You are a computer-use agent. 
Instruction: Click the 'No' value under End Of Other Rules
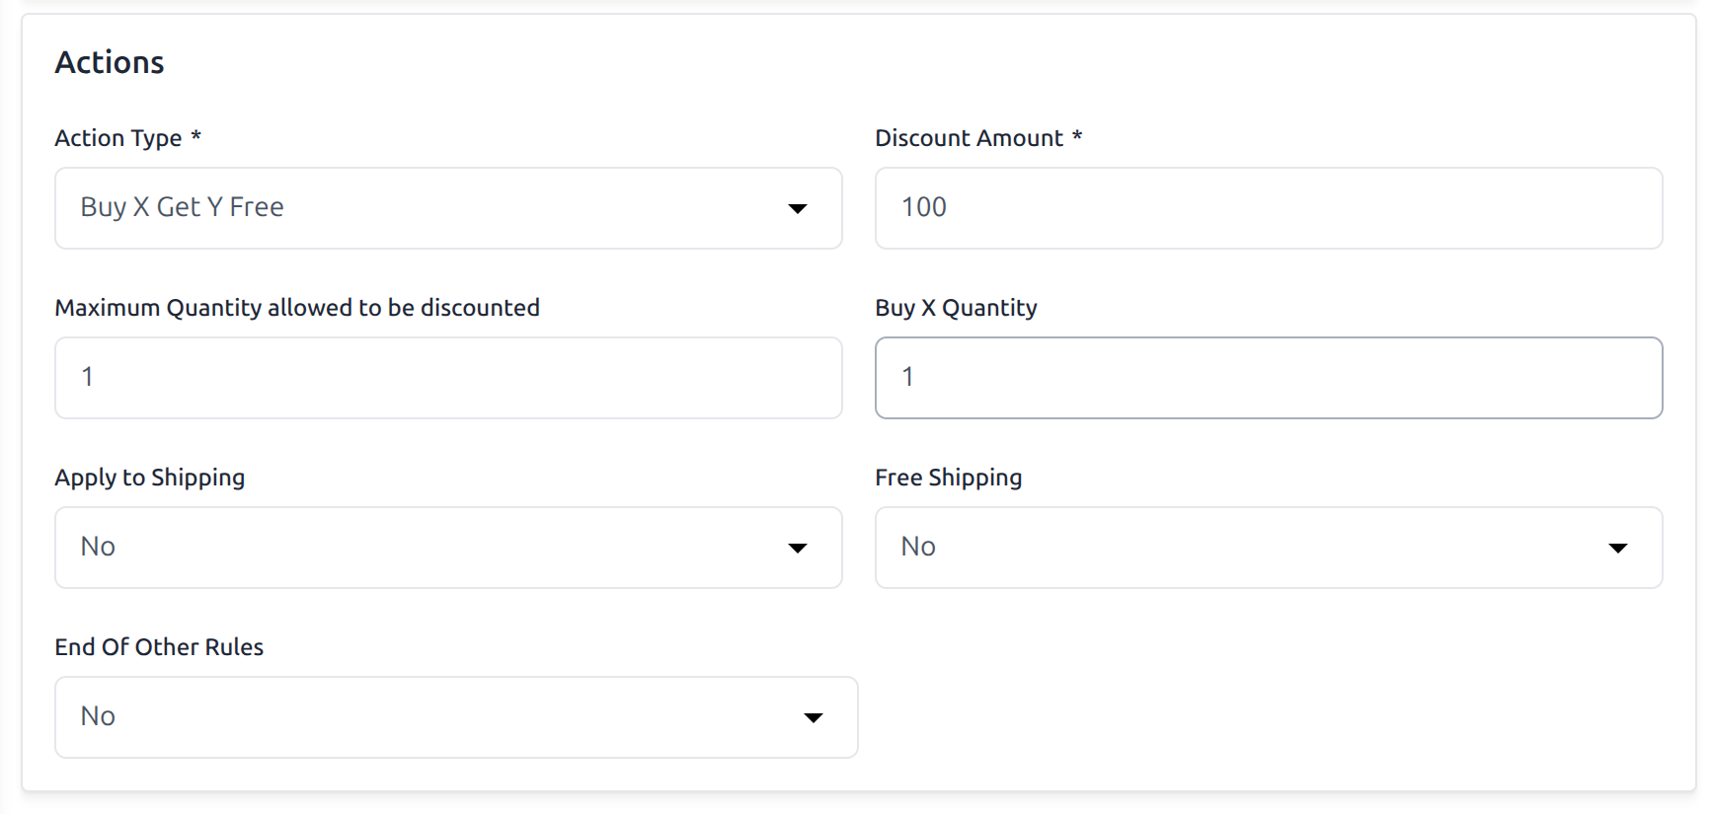coord(98,716)
